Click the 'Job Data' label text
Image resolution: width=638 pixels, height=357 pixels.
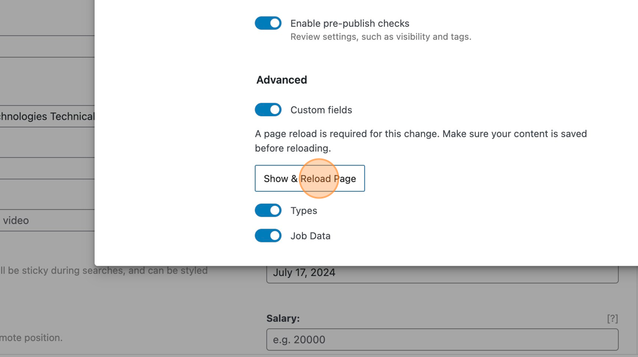(310, 236)
